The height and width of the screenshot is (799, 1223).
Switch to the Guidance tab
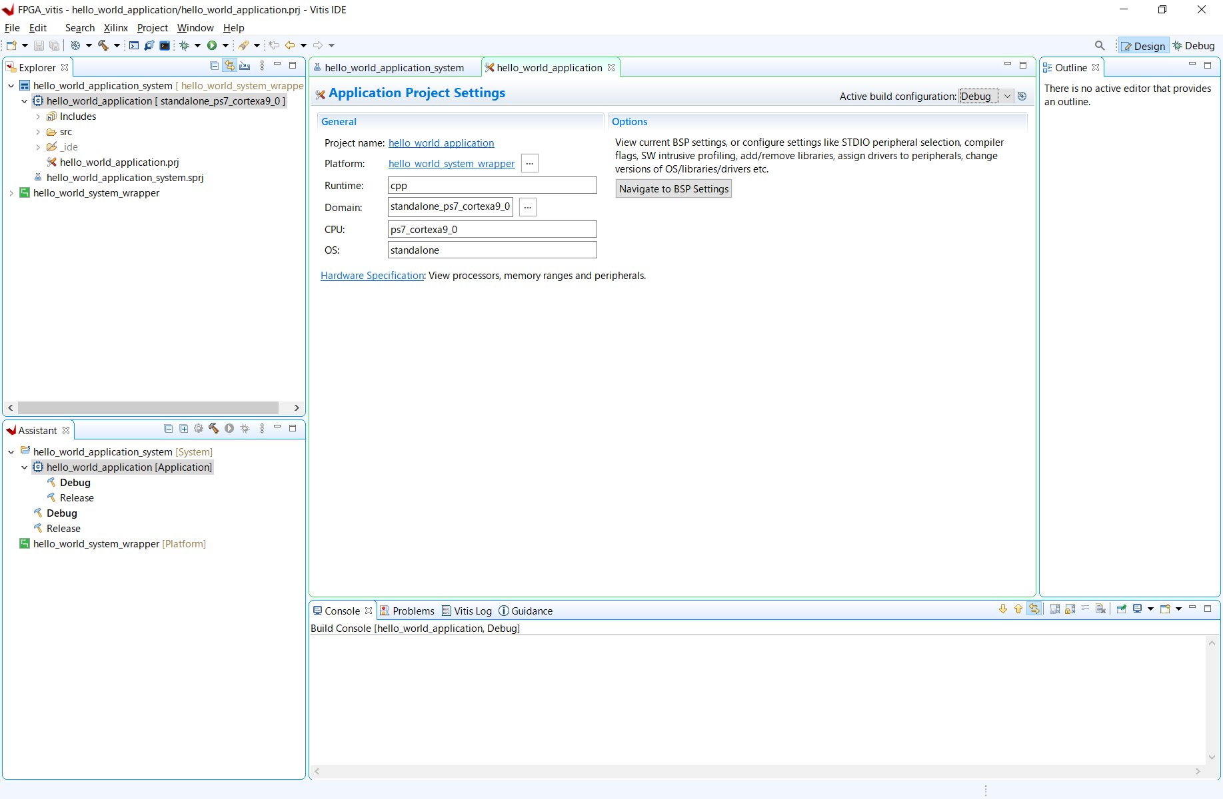[525, 611]
